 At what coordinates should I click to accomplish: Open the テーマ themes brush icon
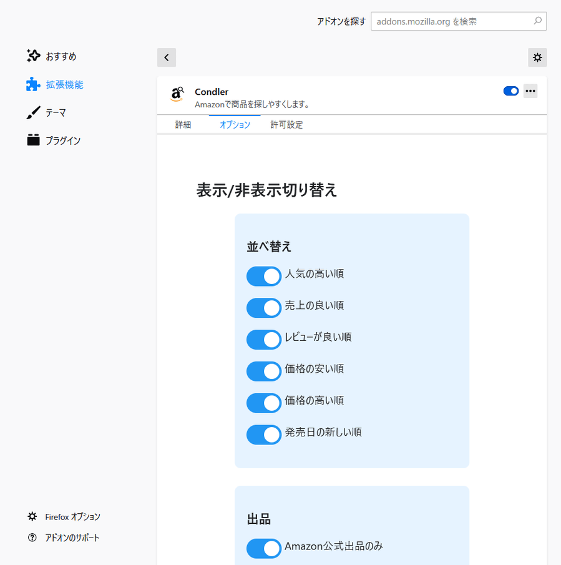pyautogui.click(x=33, y=112)
